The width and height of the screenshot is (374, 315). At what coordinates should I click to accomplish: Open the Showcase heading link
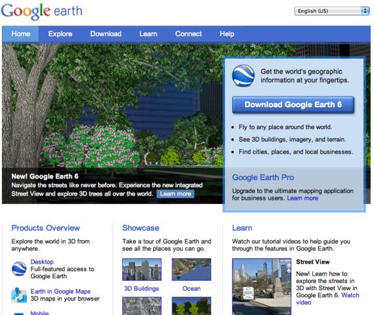(x=141, y=228)
